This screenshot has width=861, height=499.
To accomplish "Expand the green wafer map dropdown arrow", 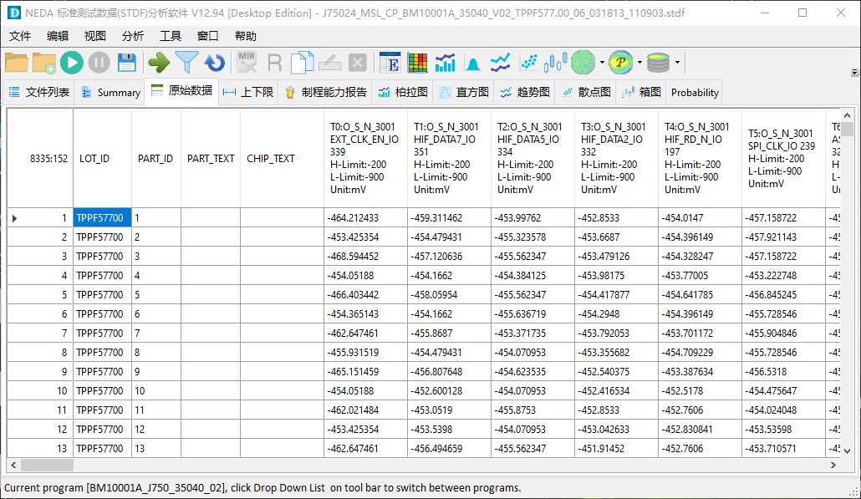I will pyautogui.click(x=602, y=63).
